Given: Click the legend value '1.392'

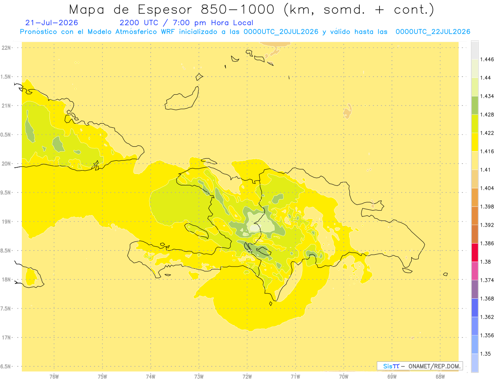Looking at the screenshot, I should pyautogui.click(x=487, y=225).
